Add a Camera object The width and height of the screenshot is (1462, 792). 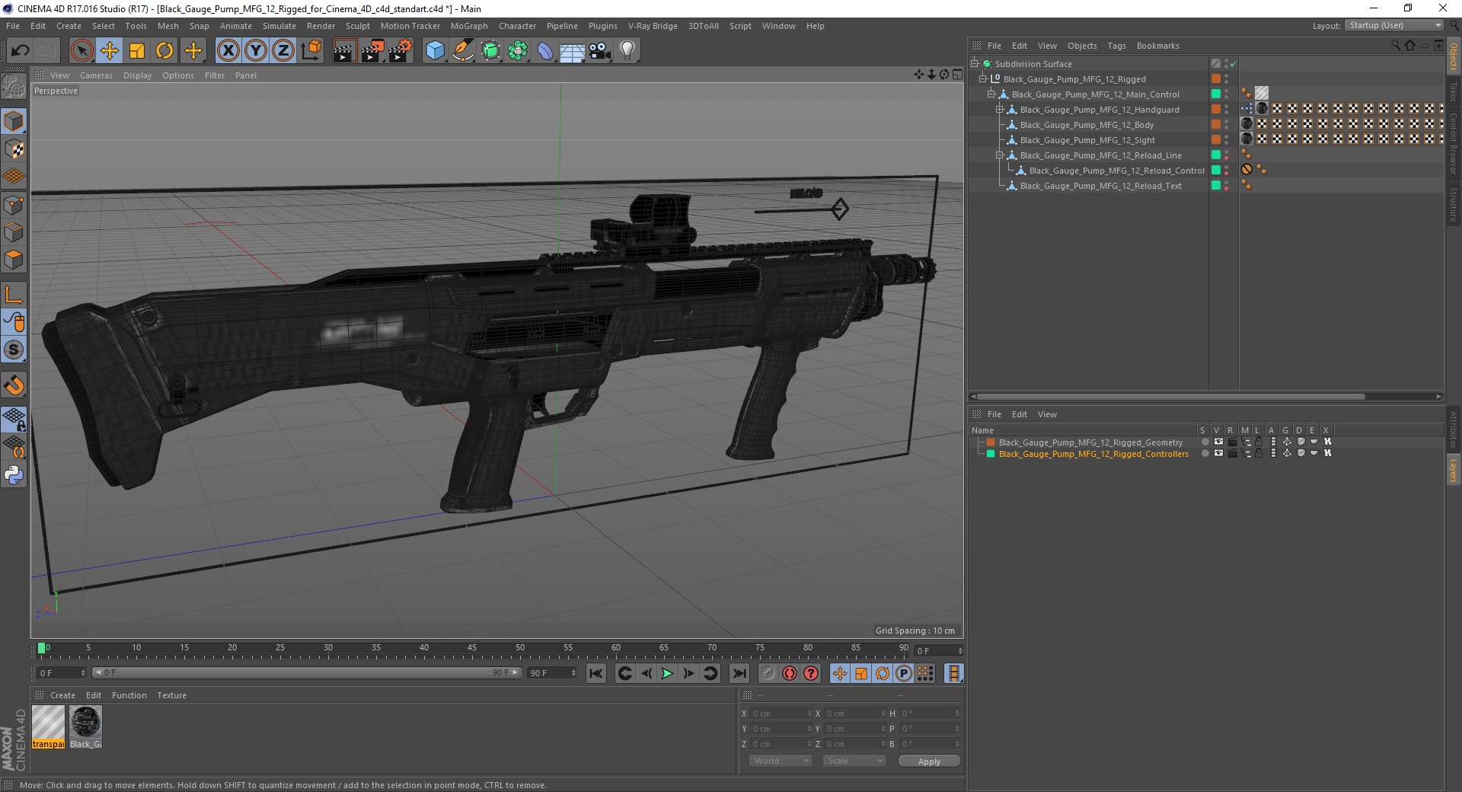click(600, 51)
